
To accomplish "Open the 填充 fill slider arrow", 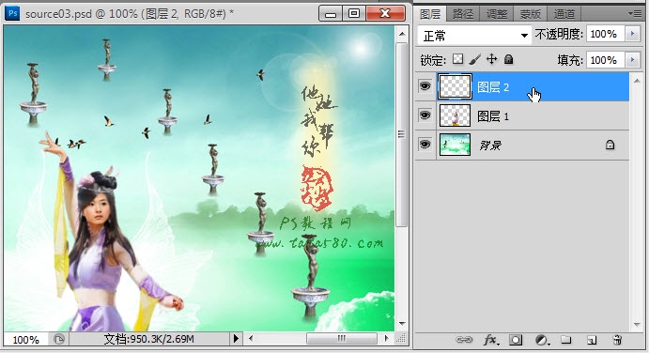I will 632,59.
